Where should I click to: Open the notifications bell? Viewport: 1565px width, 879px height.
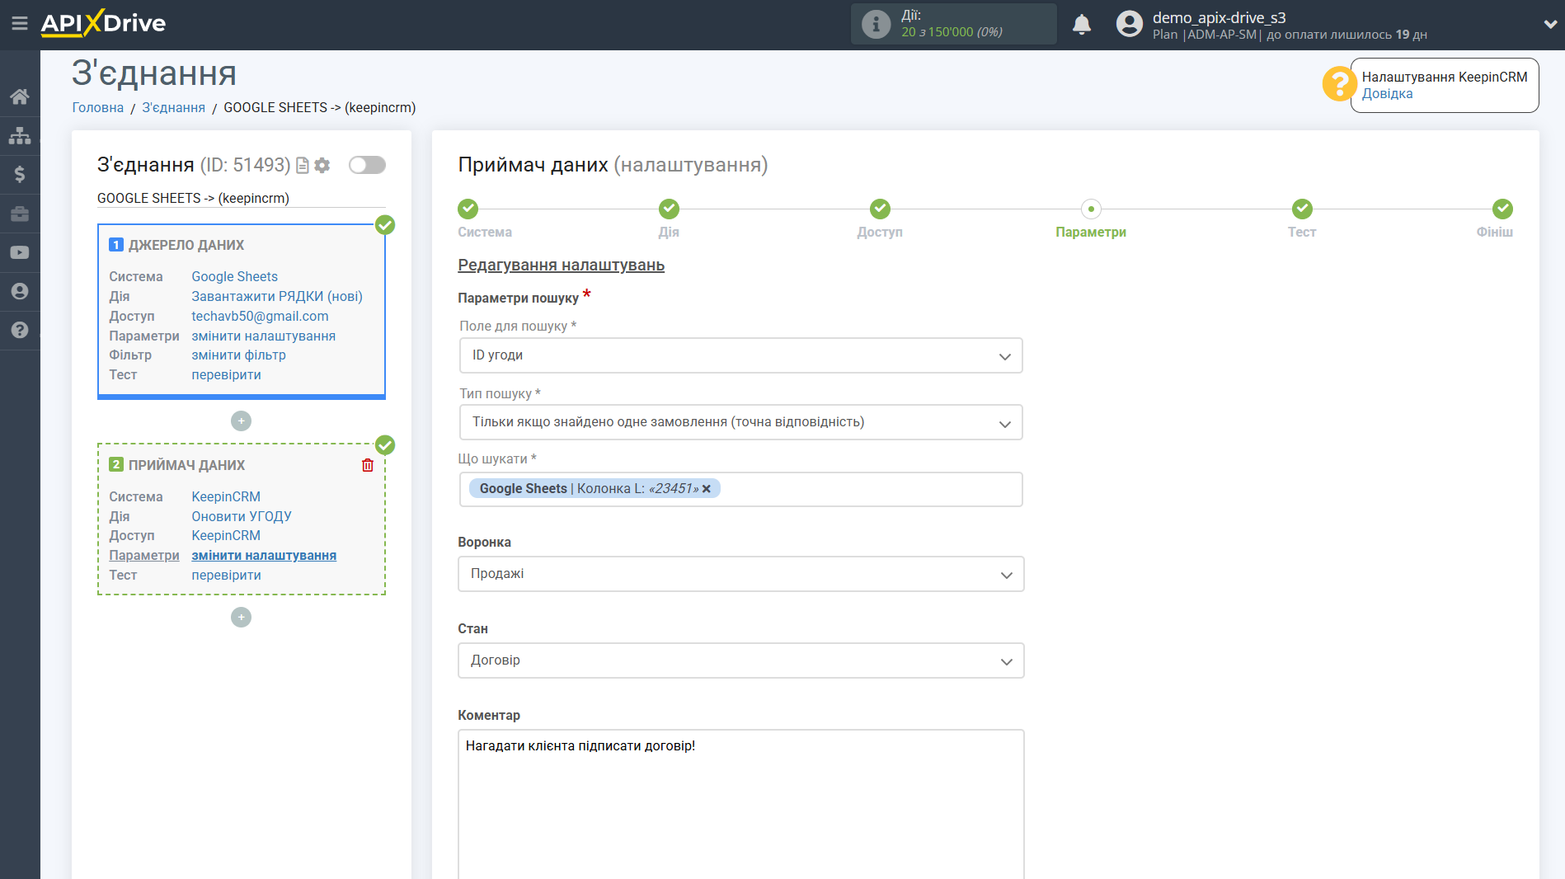point(1082,24)
